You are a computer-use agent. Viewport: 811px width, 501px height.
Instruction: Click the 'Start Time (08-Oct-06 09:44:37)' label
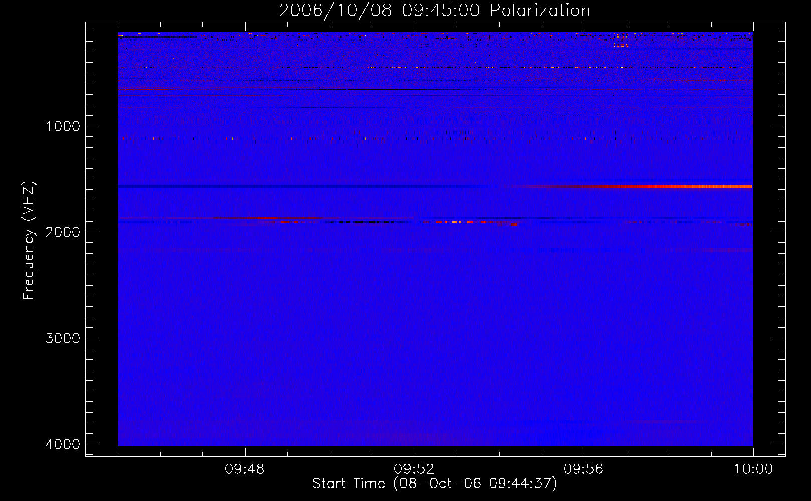point(435,484)
